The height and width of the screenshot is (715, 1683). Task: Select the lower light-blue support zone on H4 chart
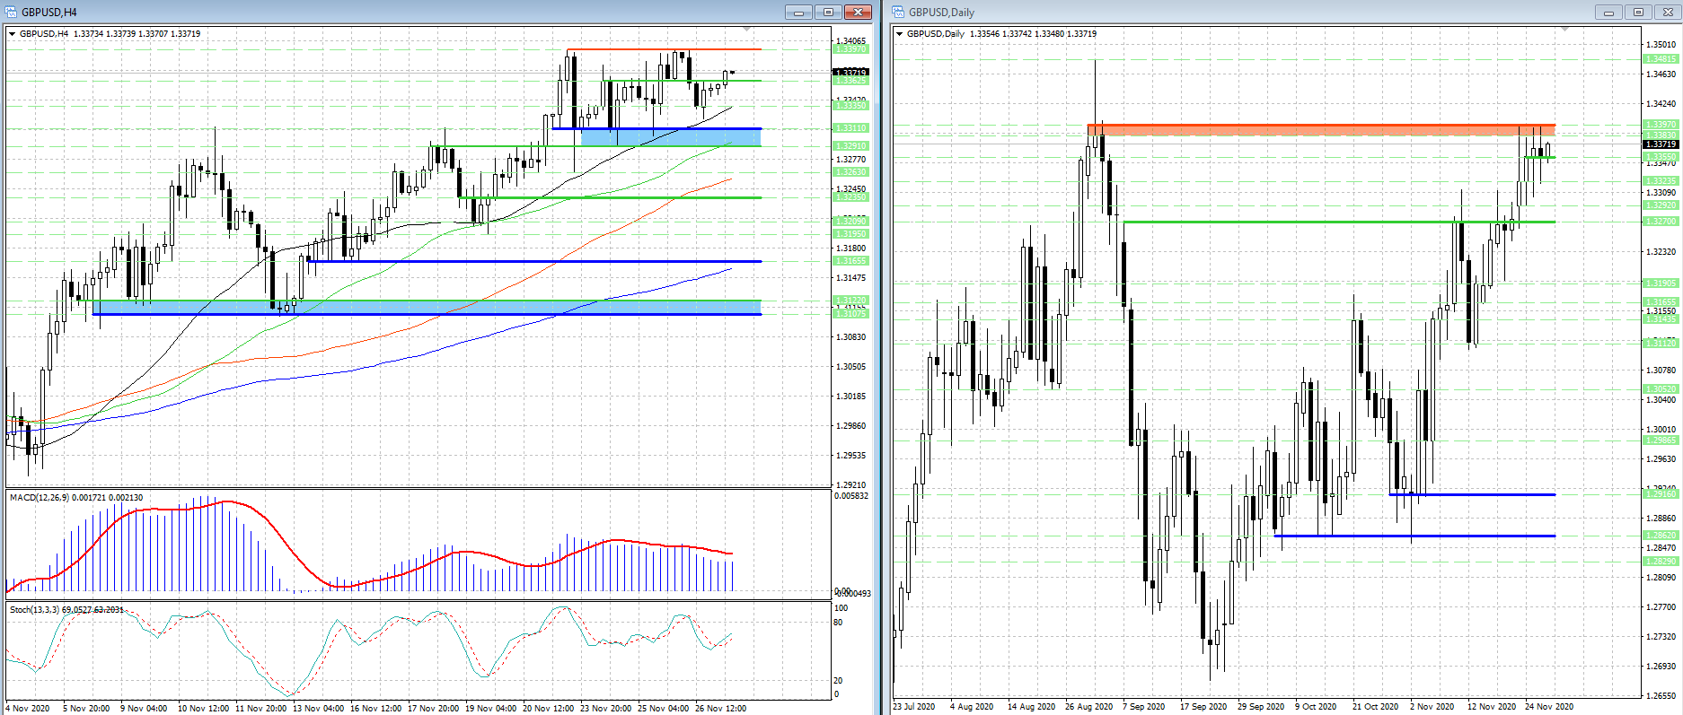(427, 308)
